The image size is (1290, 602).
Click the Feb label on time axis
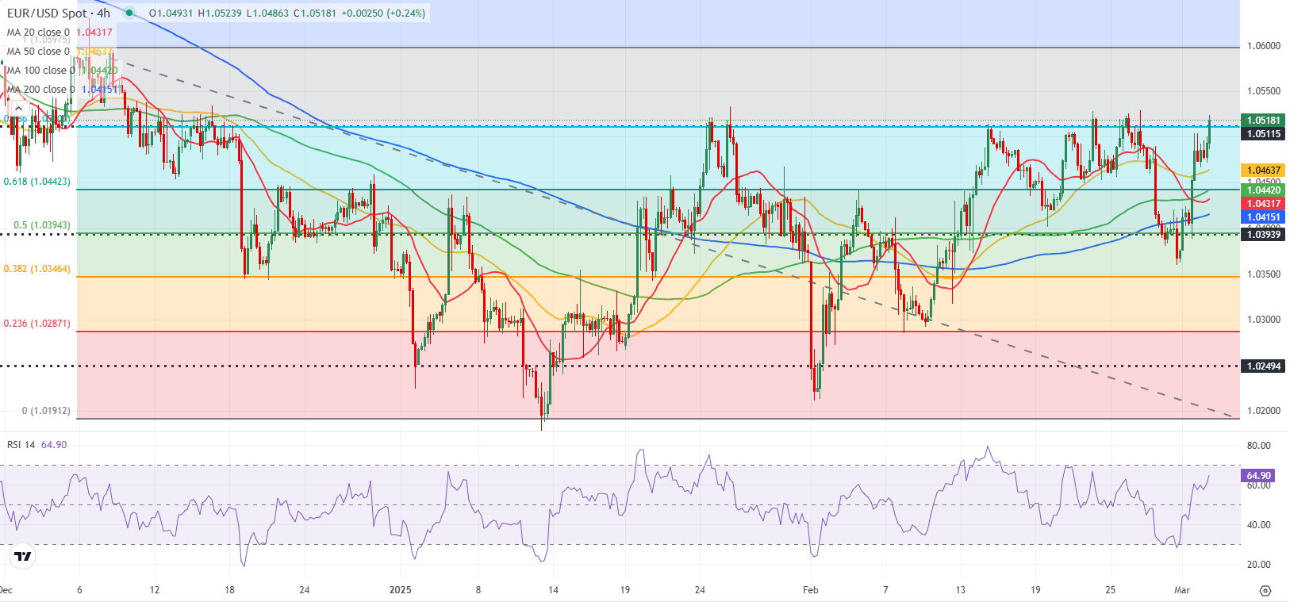click(810, 590)
